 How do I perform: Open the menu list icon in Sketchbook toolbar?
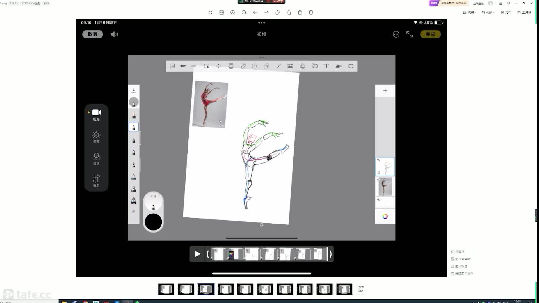click(172, 66)
